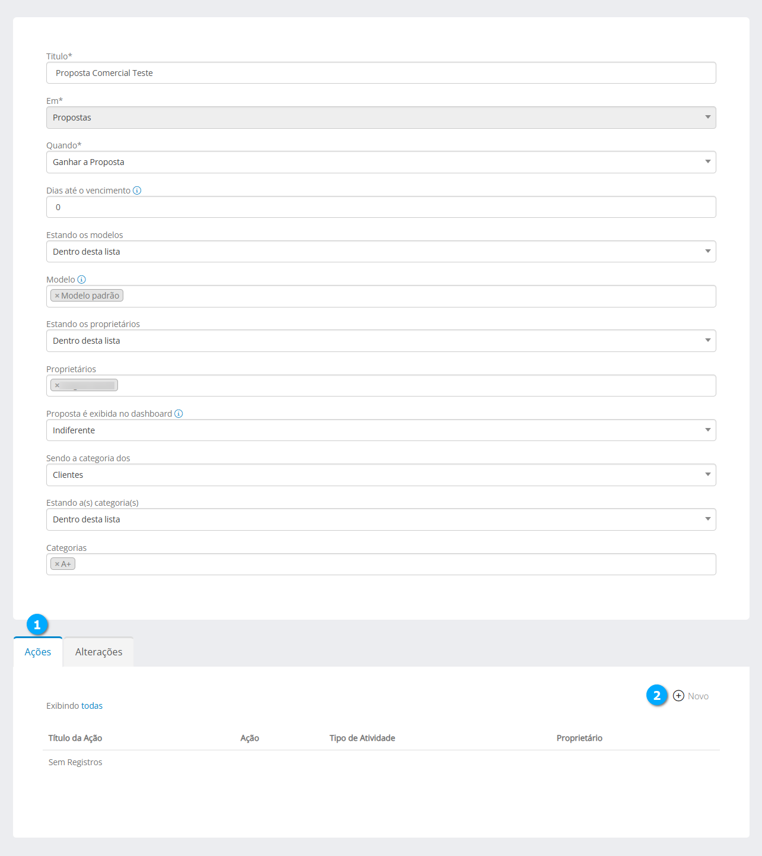Open the Estando os modelos dropdown
762x856 pixels.
click(x=381, y=252)
